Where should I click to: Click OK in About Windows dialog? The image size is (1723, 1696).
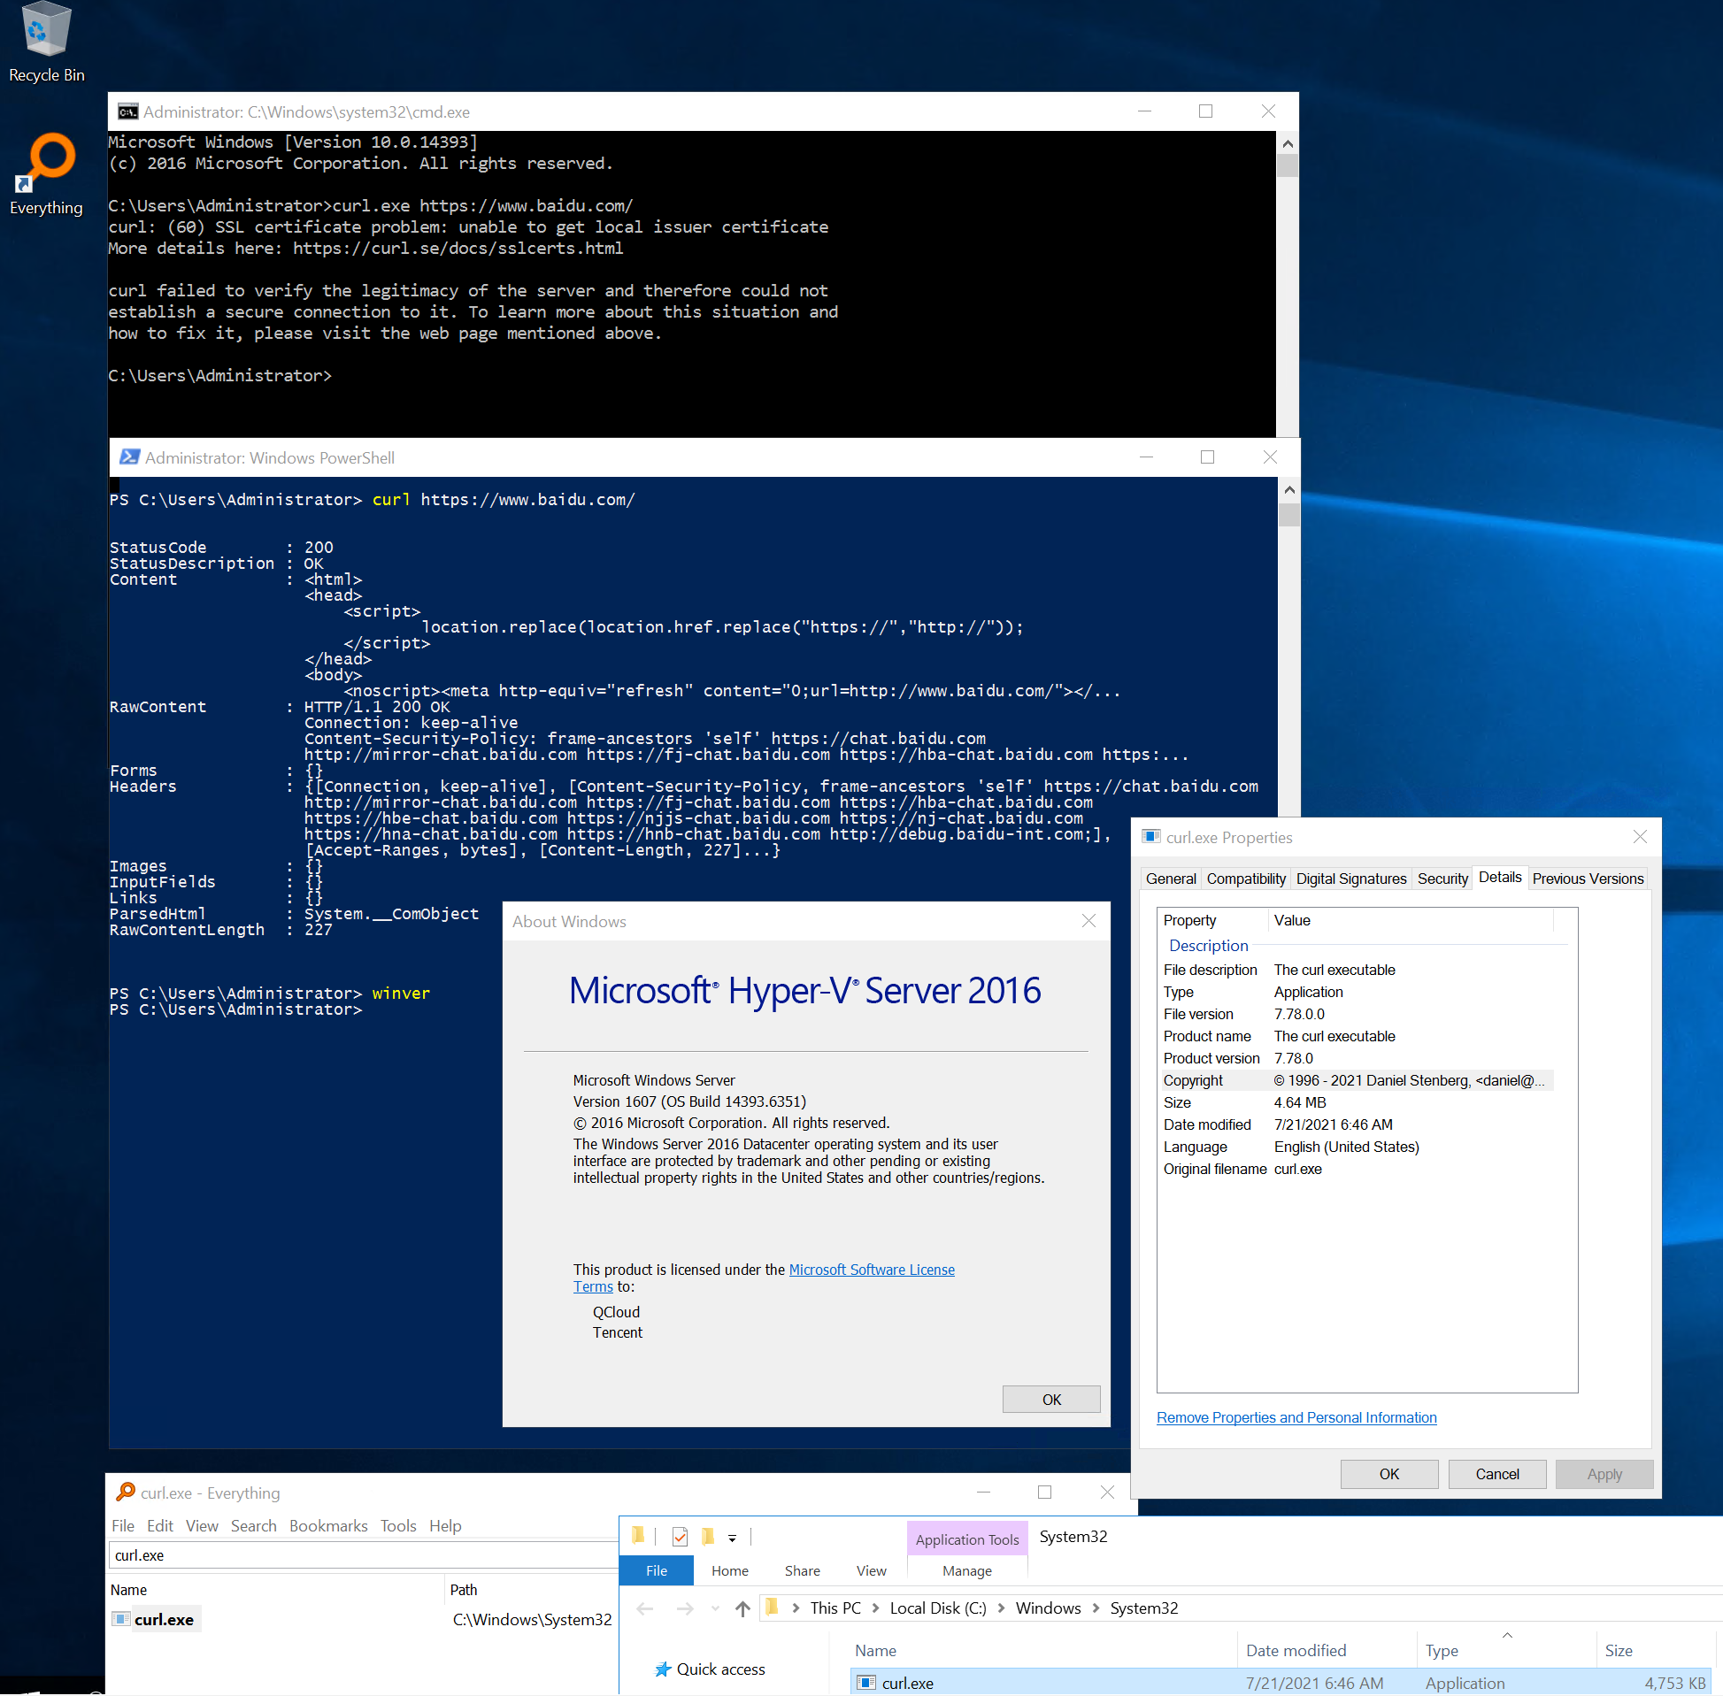[x=1050, y=1400]
